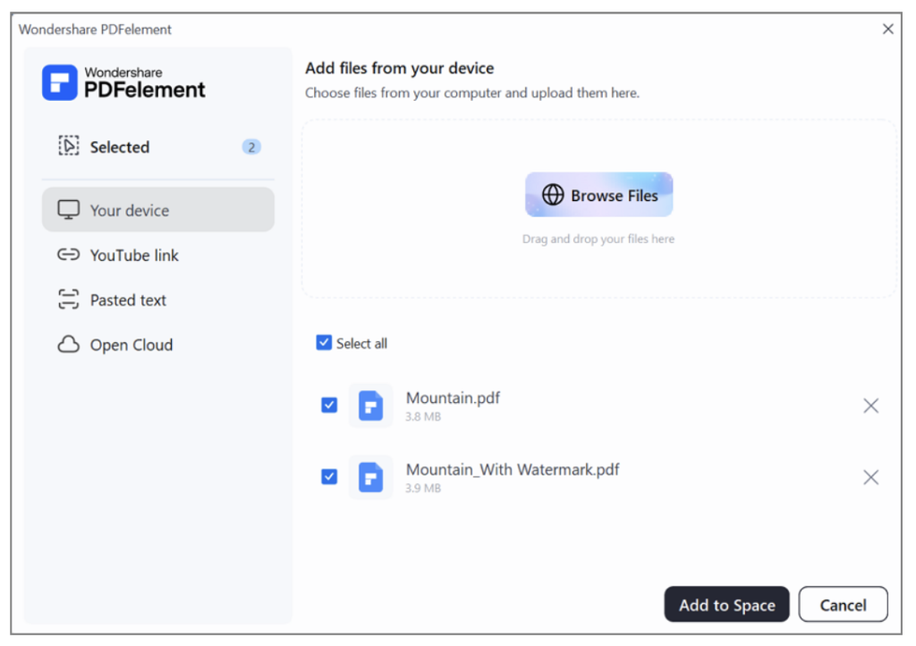Uncheck the Mountain.pdf checkbox
The width and height of the screenshot is (916, 646).
point(329,405)
